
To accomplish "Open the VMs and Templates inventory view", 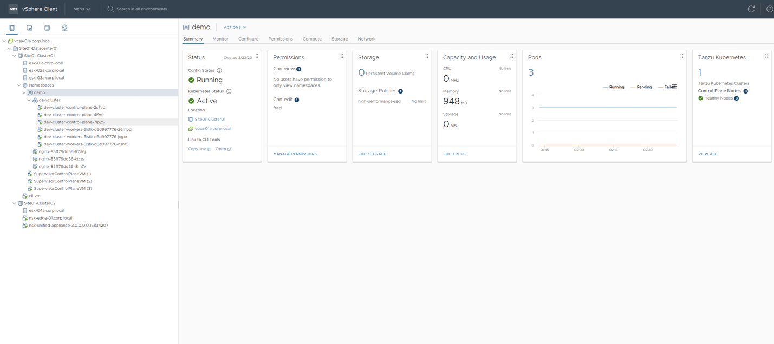I will [29, 27].
